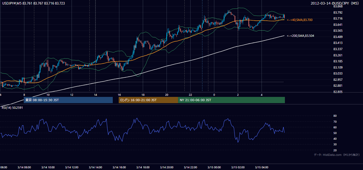The image size is (363, 170).
Task: Click hour label 12 under the price chart
Action: tap(72, 95)
